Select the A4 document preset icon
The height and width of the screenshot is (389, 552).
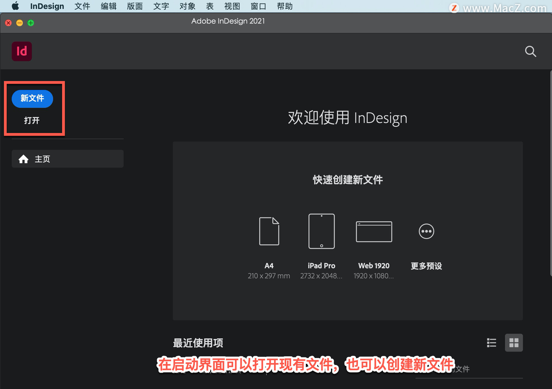(x=269, y=231)
